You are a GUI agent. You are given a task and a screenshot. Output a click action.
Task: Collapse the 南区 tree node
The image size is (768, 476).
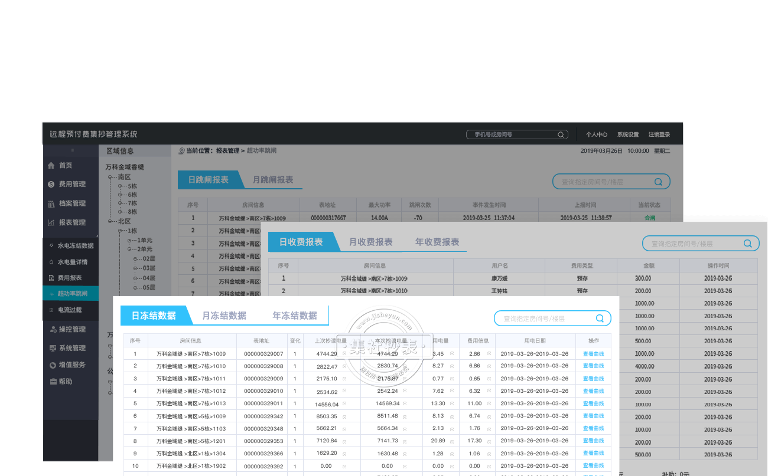[x=110, y=178]
